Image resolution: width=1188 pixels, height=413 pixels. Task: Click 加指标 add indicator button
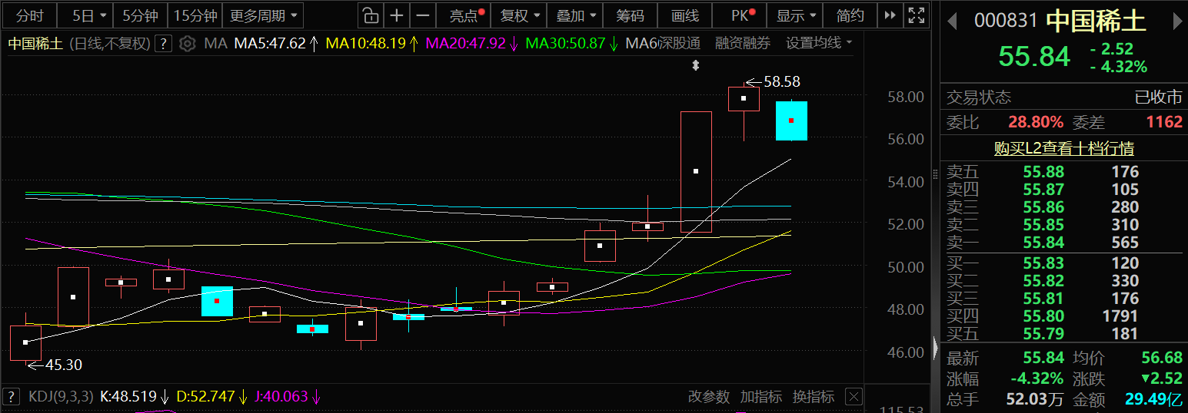point(760,397)
